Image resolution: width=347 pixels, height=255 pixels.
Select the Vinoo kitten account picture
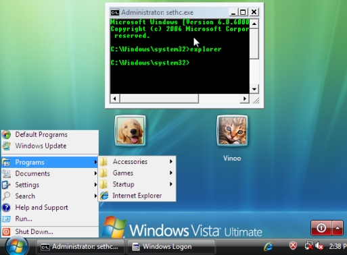pyautogui.click(x=232, y=131)
